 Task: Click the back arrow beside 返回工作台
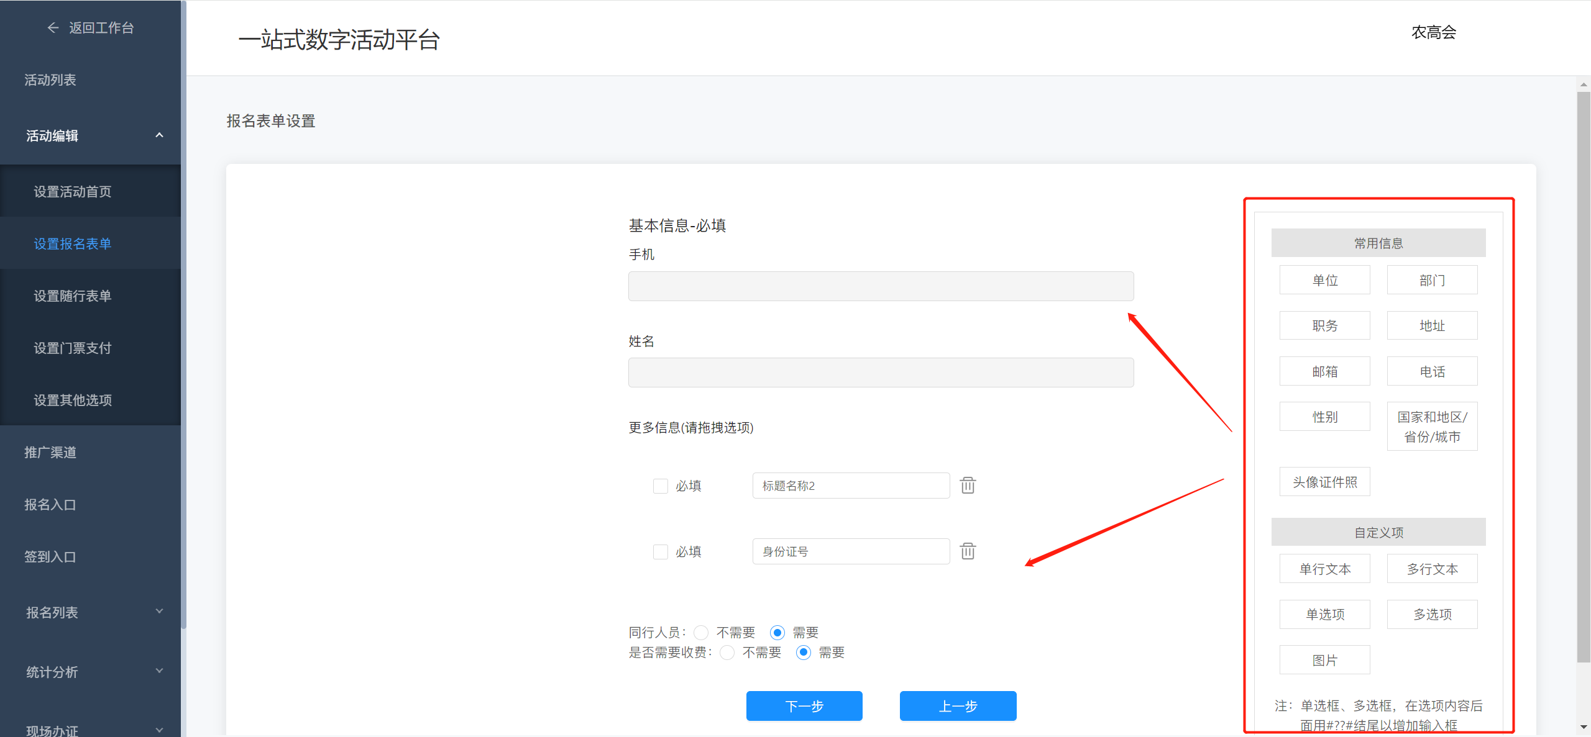pos(53,28)
